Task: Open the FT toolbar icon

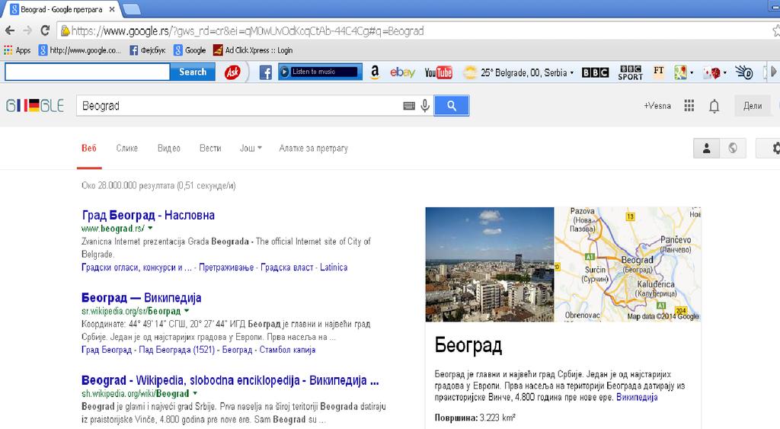Action: tap(659, 72)
